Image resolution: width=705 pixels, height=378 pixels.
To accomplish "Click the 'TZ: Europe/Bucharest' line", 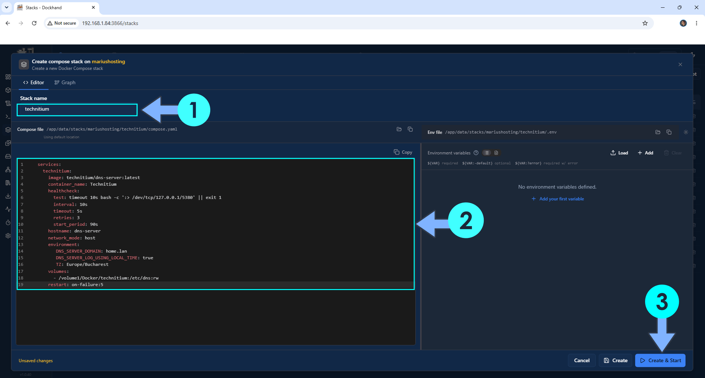I will (x=82, y=264).
